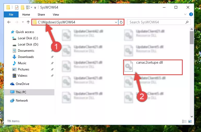Screen dimensions: 201x132
Task: Click the vertical scrollbar thumb
Action: click(192, 38)
